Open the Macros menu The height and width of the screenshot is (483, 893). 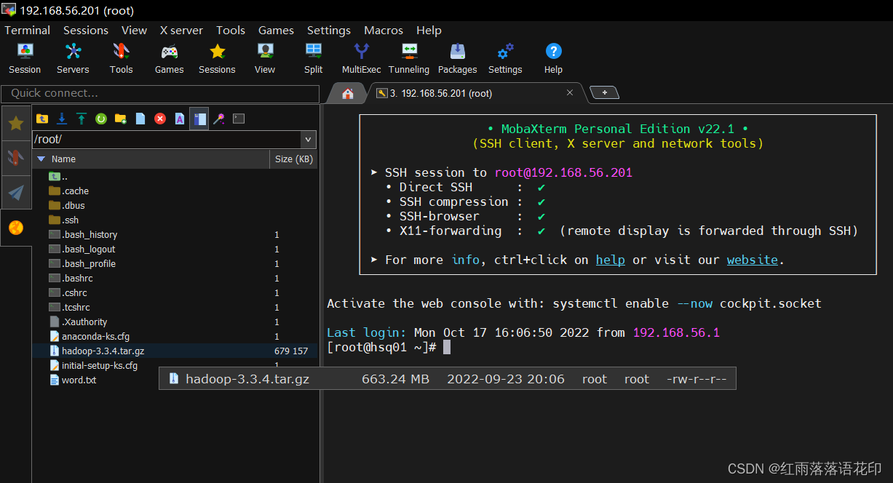[x=384, y=31]
